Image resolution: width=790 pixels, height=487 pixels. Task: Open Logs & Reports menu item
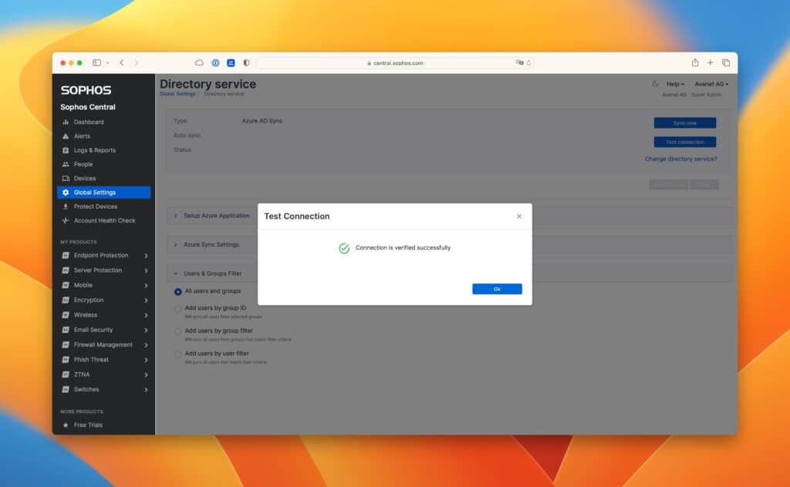click(95, 150)
